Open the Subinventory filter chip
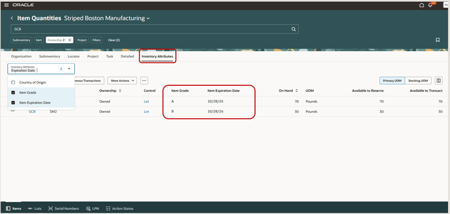Screen dimensions: 450x214 pos(21,40)
